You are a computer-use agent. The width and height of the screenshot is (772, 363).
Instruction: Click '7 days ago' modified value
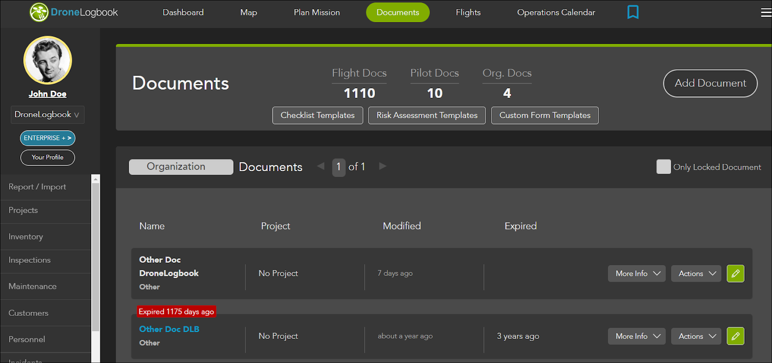[x=395, y=273]
